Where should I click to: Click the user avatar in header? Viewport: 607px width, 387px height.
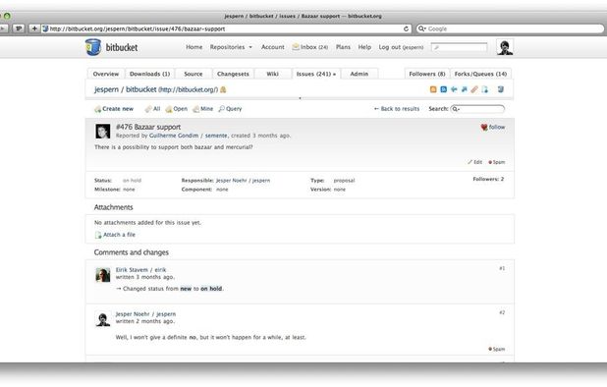pos(505,47)
